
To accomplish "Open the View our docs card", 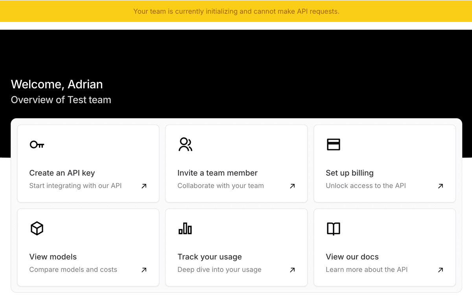I will pos(384,247).
